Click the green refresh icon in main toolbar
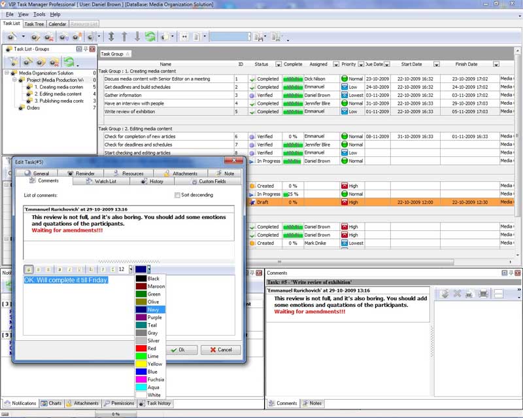Viewport: 523px width, 418px height. click(x=150, y=37)
